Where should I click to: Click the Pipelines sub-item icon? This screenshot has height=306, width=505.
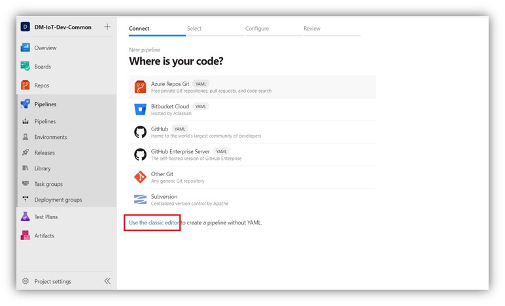pyautogui.click(x=26, y=121)
